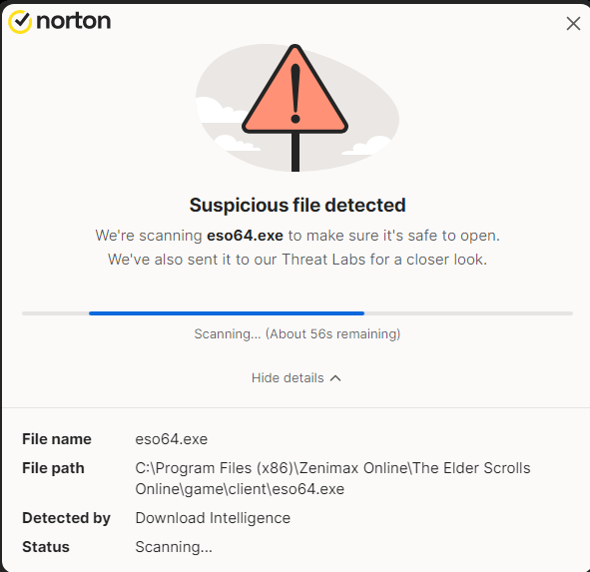Click the Detected by label
This screenshot has width=590, height=572.
(x=66, y=518)
